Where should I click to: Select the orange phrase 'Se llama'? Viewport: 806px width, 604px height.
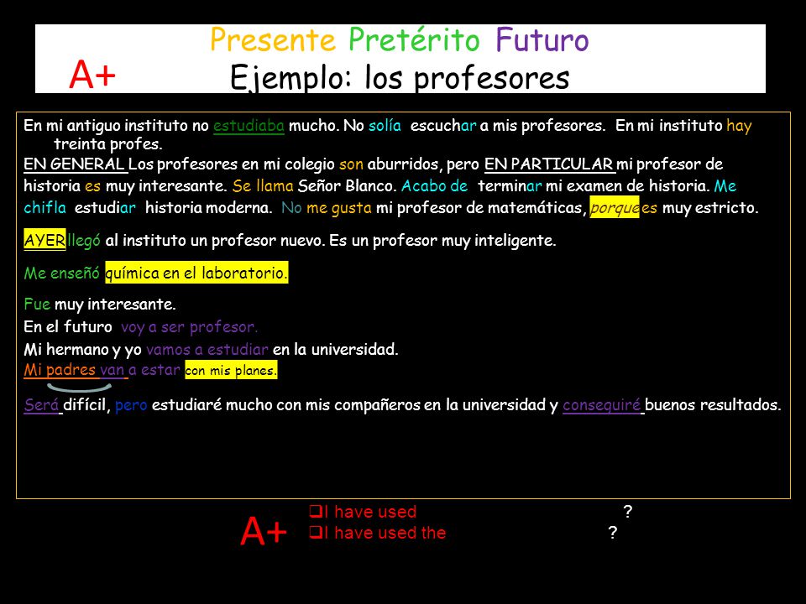click(263, 185)
